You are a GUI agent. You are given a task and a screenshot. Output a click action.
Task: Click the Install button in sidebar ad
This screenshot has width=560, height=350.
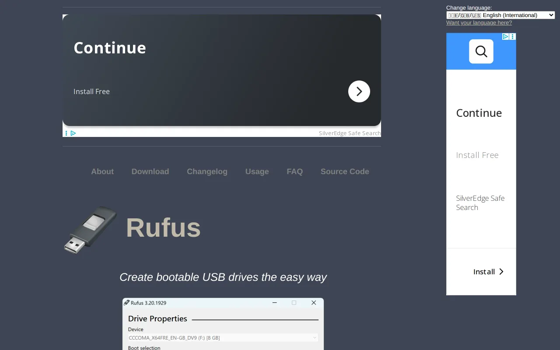point(488,272)
